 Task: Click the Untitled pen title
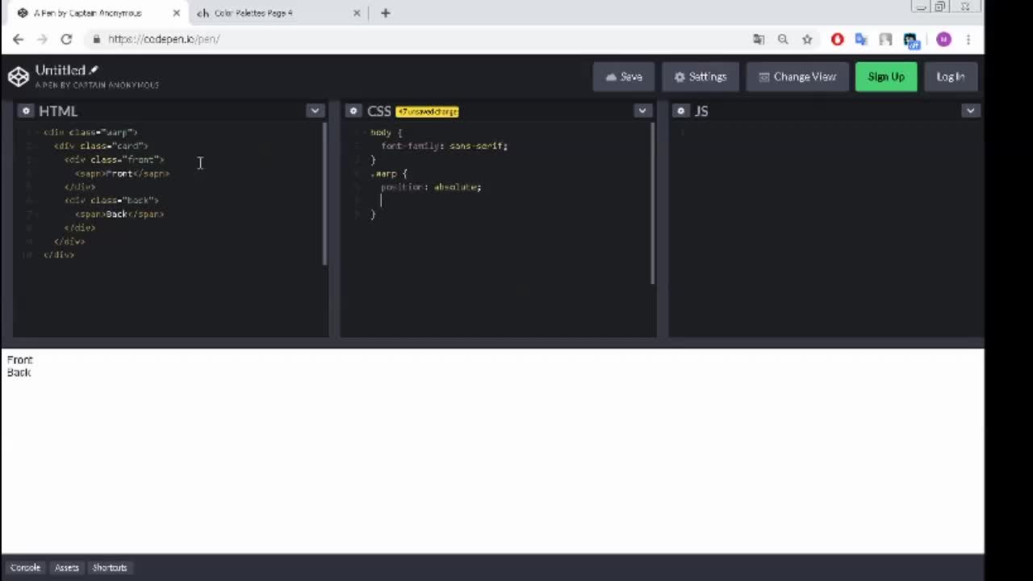tap(61, 70)
